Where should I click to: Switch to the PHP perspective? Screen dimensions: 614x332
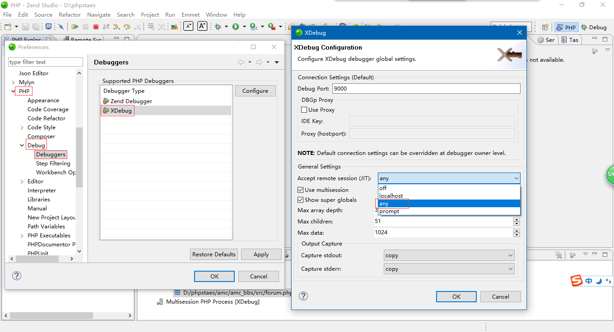point(566,27)
